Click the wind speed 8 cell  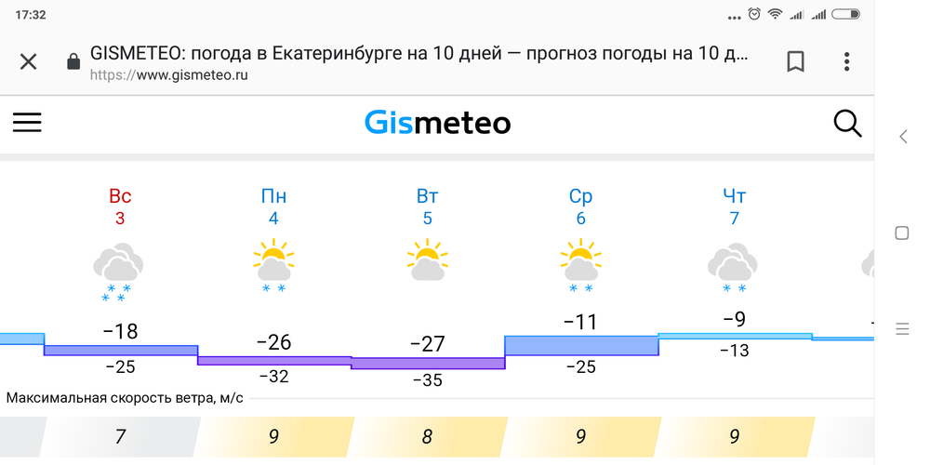pyautogui.click(x=427, y=437)
